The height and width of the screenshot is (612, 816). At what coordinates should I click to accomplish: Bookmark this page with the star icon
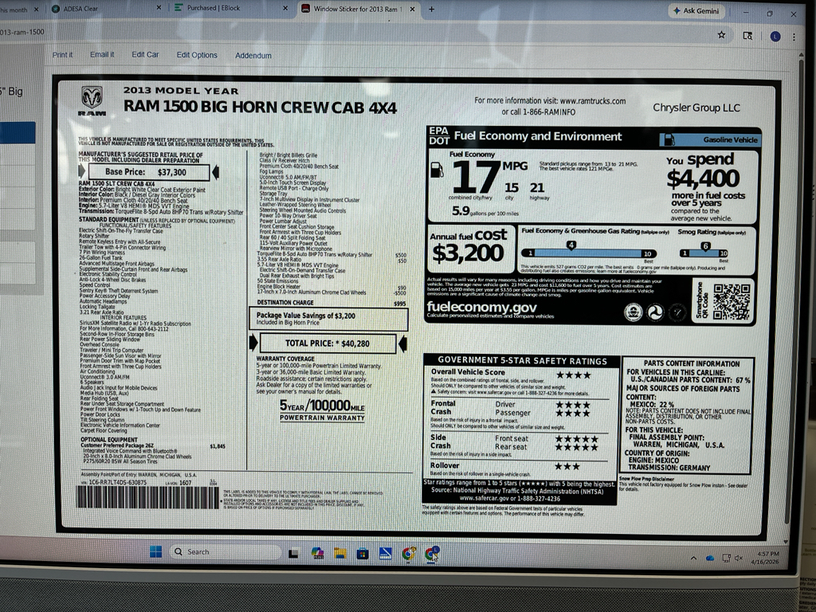tap(721, 35)
